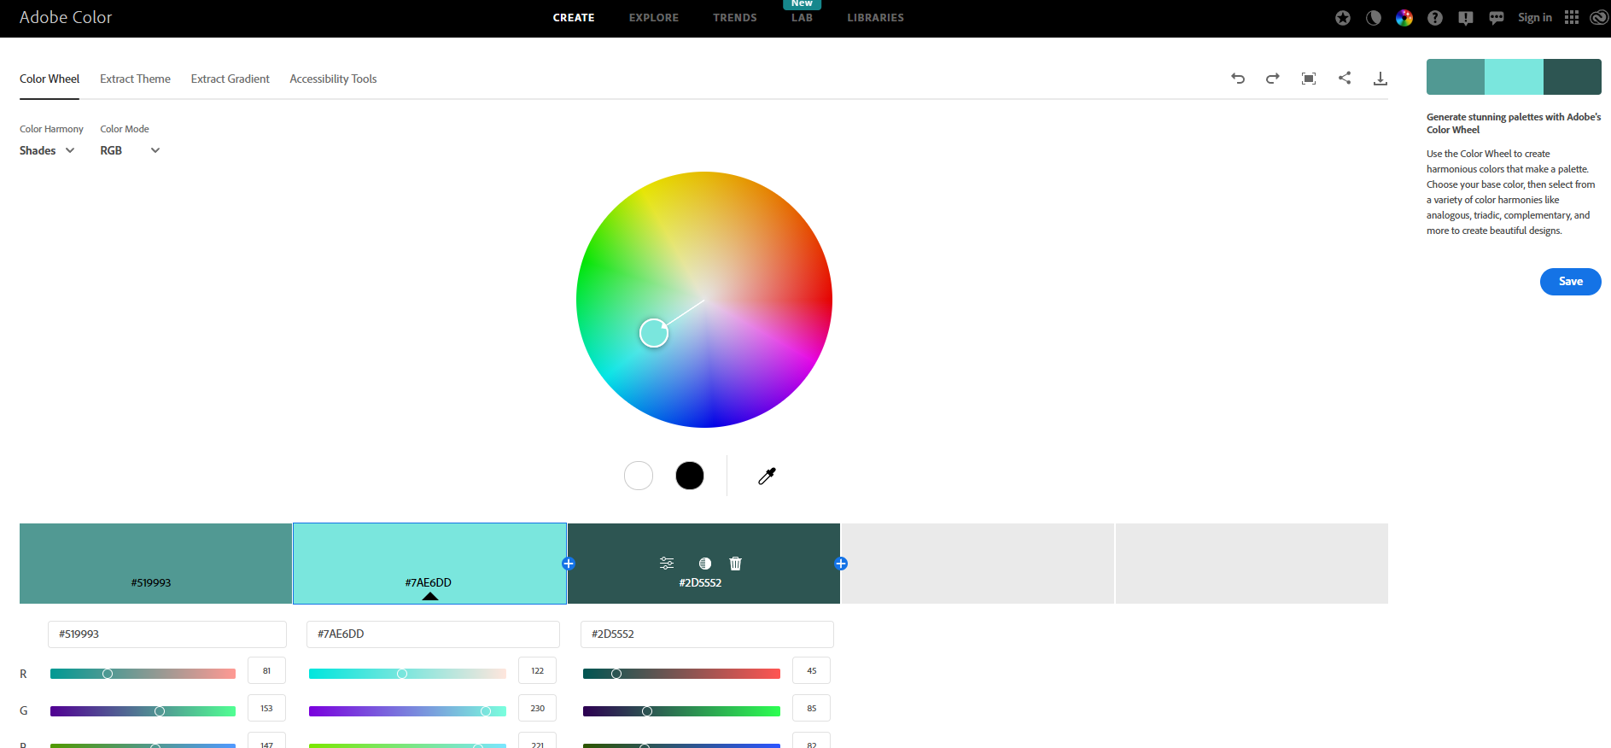Click the share palette icon

click(1345, 78)
